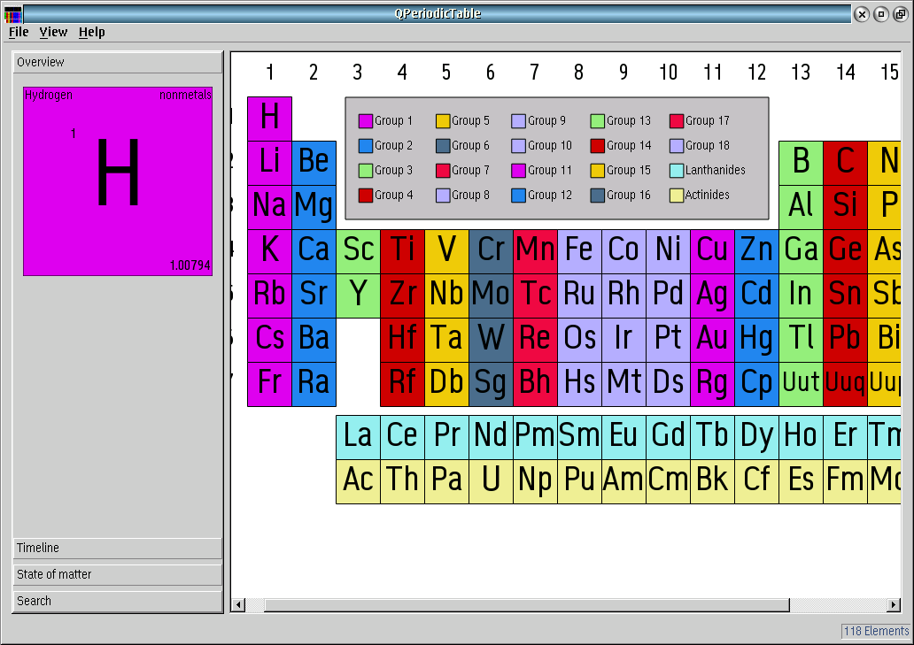Viewport: 914px width, 645px height.
Task: Select the Hydrogen tile in the table
Action: click(x=269, y=117)
